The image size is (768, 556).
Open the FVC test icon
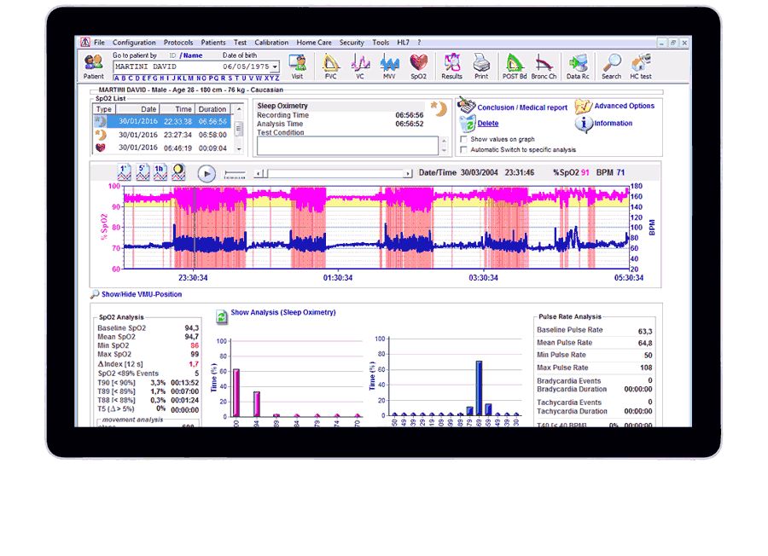(x=330, y=63)
